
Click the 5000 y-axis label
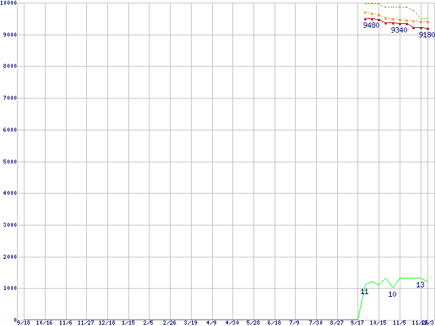point(8,162)
